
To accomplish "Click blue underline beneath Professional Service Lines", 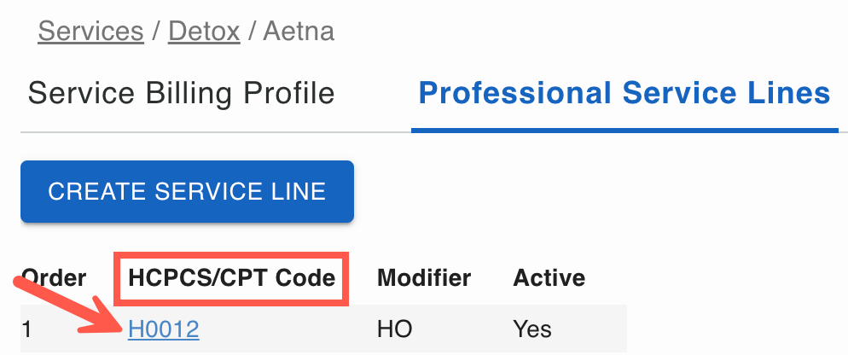I will tap(624, 131).
